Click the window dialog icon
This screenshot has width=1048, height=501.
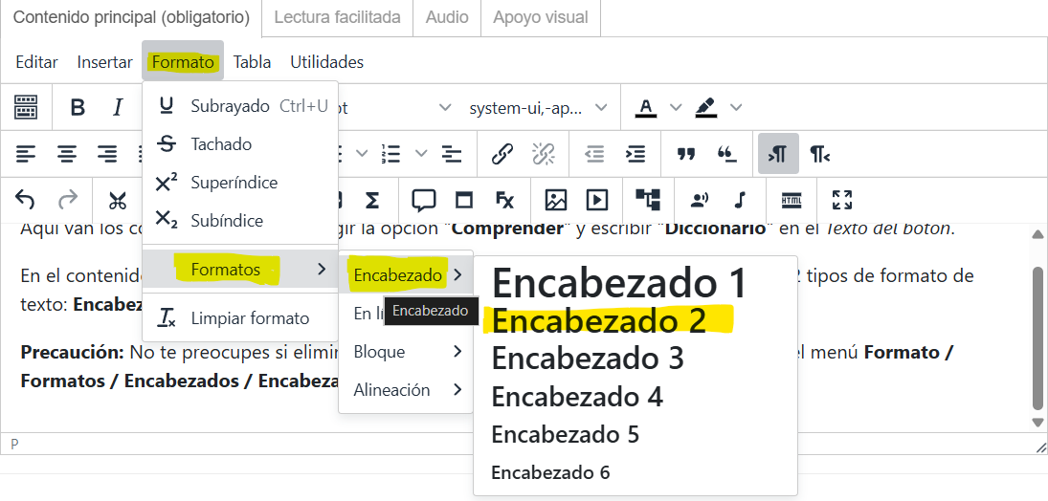pyautogui.click(x=463, y=201)
